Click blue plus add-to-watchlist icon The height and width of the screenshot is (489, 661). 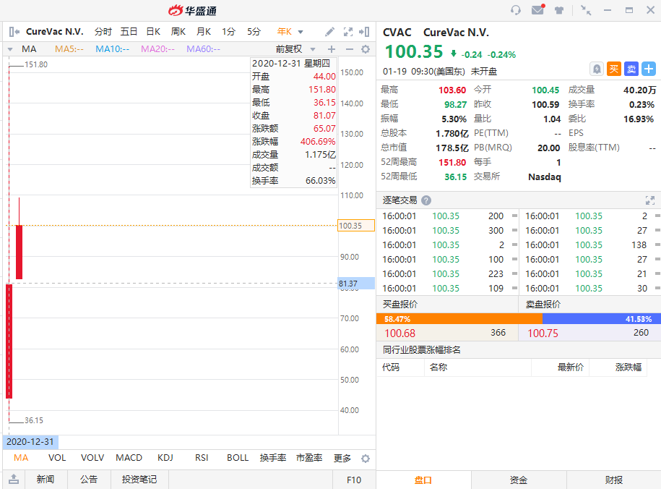649,69
